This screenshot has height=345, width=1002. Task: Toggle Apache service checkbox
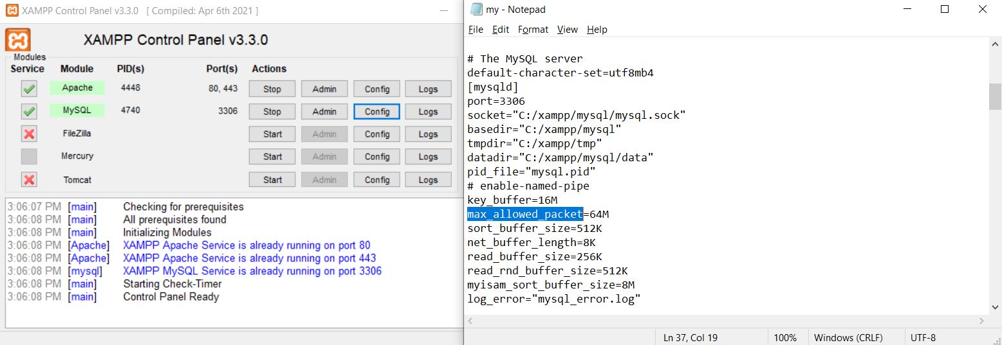click(x=29, y=89)
